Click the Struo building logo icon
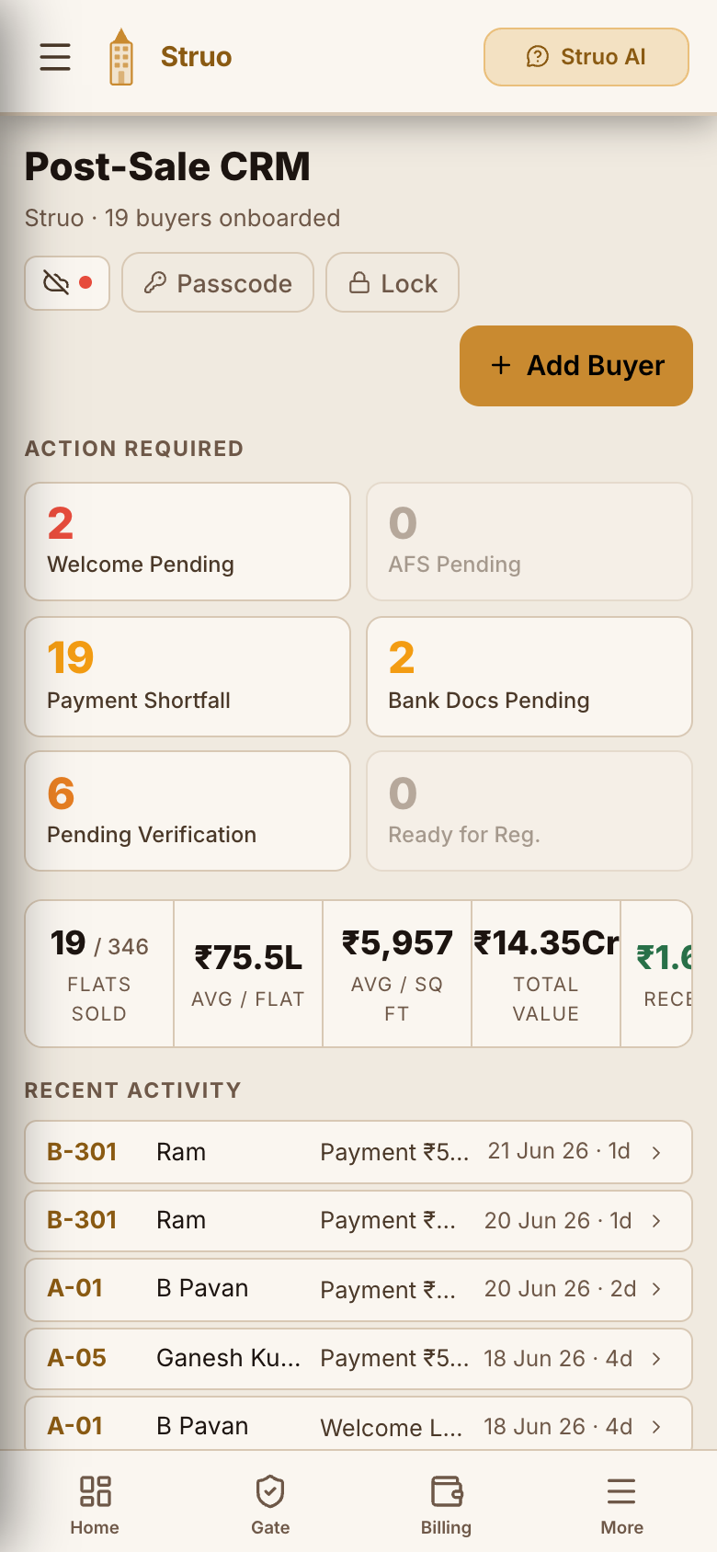717x1552 pixels. point(121,57)
